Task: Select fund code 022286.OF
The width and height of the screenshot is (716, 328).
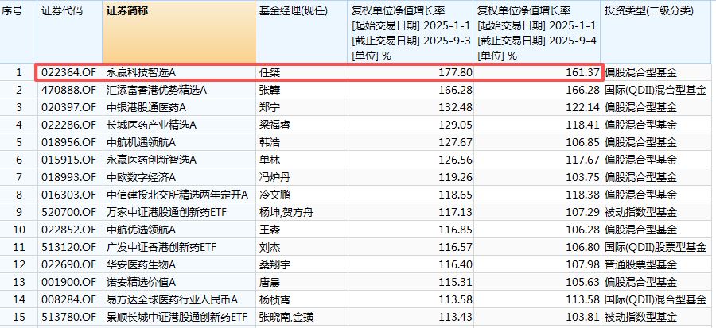Action: point(69,125)
